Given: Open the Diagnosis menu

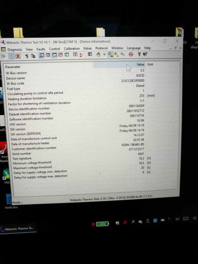Looking at the screenshot, I should point(15,49).
